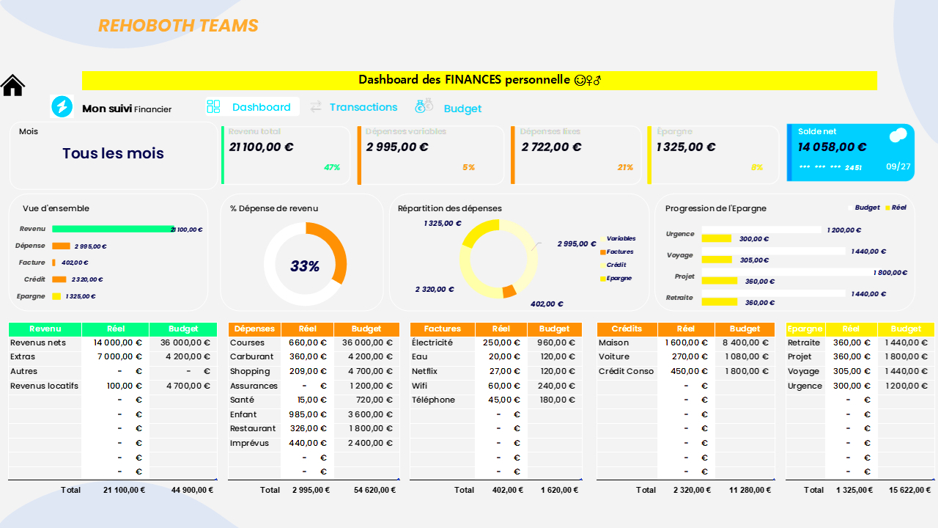The width and height of the screenshot is (938, 528).
Task: Click the Imprévus row label
Action: click(249, 443)
